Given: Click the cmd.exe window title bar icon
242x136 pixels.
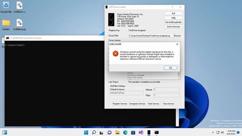Looking at the screenshot, I should click(8, 38).
